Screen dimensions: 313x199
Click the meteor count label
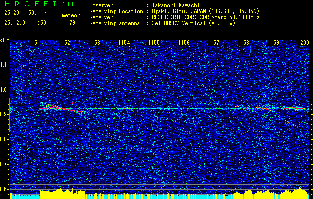[71, 15]
